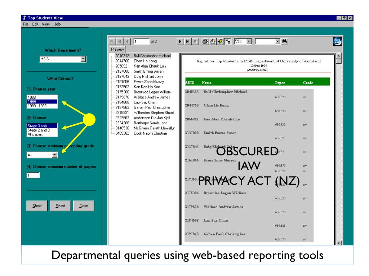
Task: Minimize the Top Students View window
Action: [x=339, y=18]
